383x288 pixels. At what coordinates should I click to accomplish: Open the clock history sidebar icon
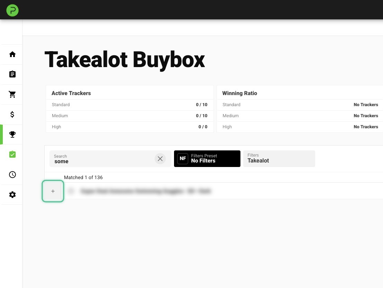click(x=12, y=175)
